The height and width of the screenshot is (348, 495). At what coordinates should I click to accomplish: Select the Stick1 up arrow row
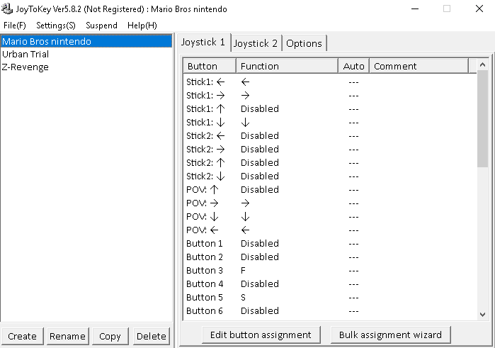click(330, 109)
